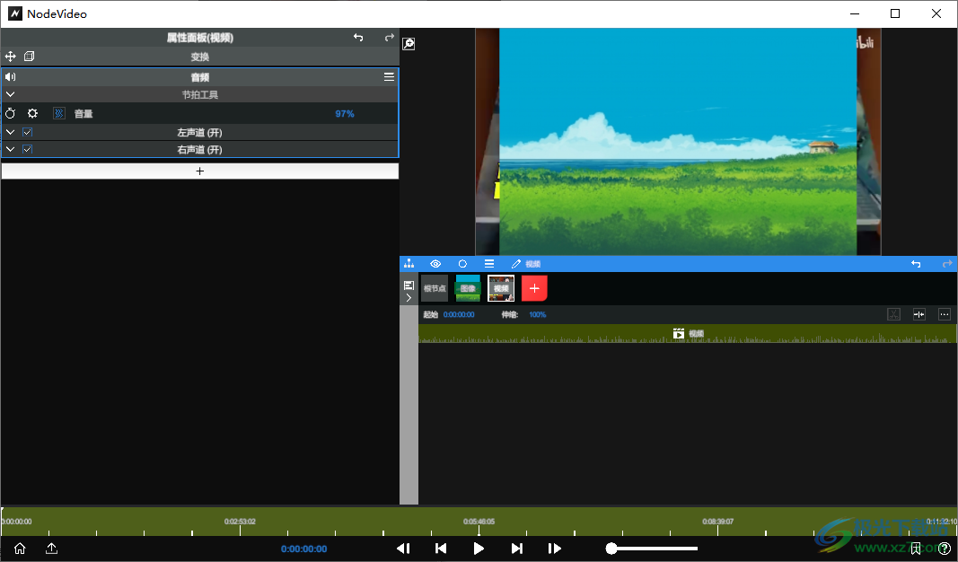Viewport: 958px width, 562px height.
Task: Click the blue waveform icon beside 音量
Action: coord(58,114)
